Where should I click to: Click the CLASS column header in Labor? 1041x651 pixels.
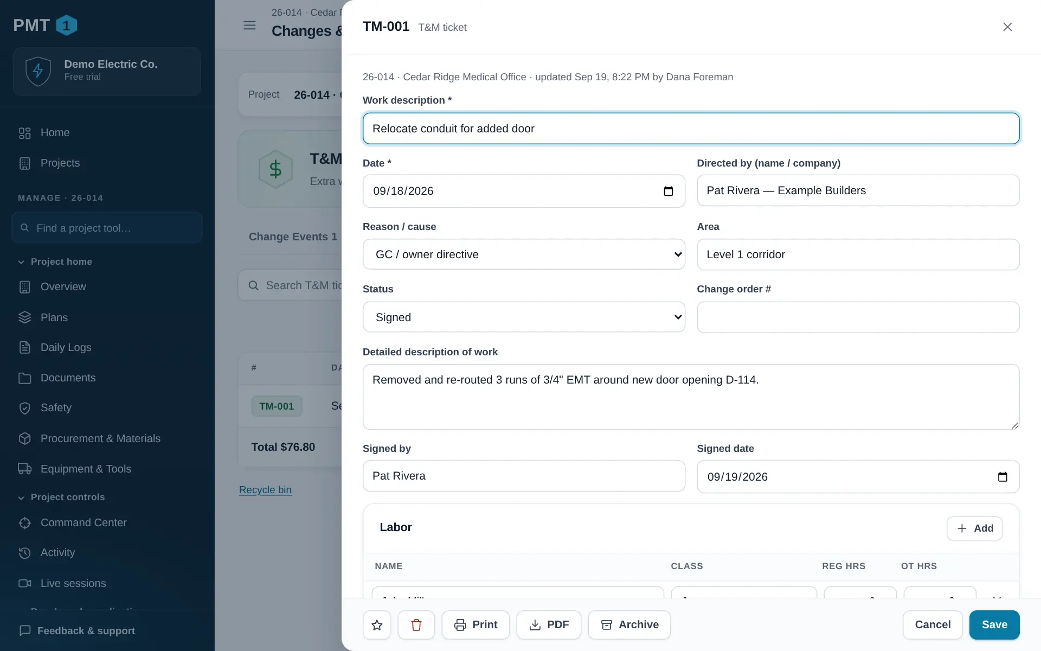[x=687, y=566]
